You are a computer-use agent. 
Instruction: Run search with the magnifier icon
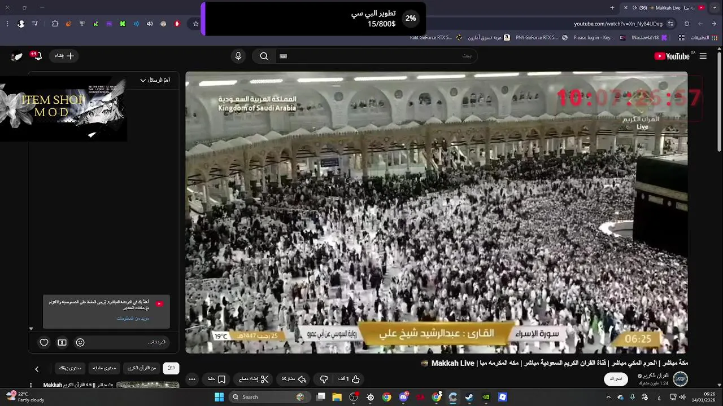click(264, 56)
